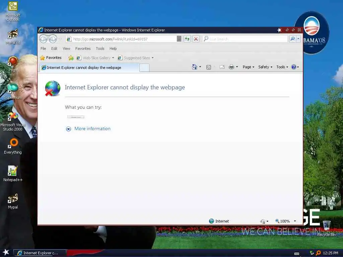This screenshot has width=343, height=257.
Task: Open the Tools menu in menu bar
Action: click(x=100, y=49)
